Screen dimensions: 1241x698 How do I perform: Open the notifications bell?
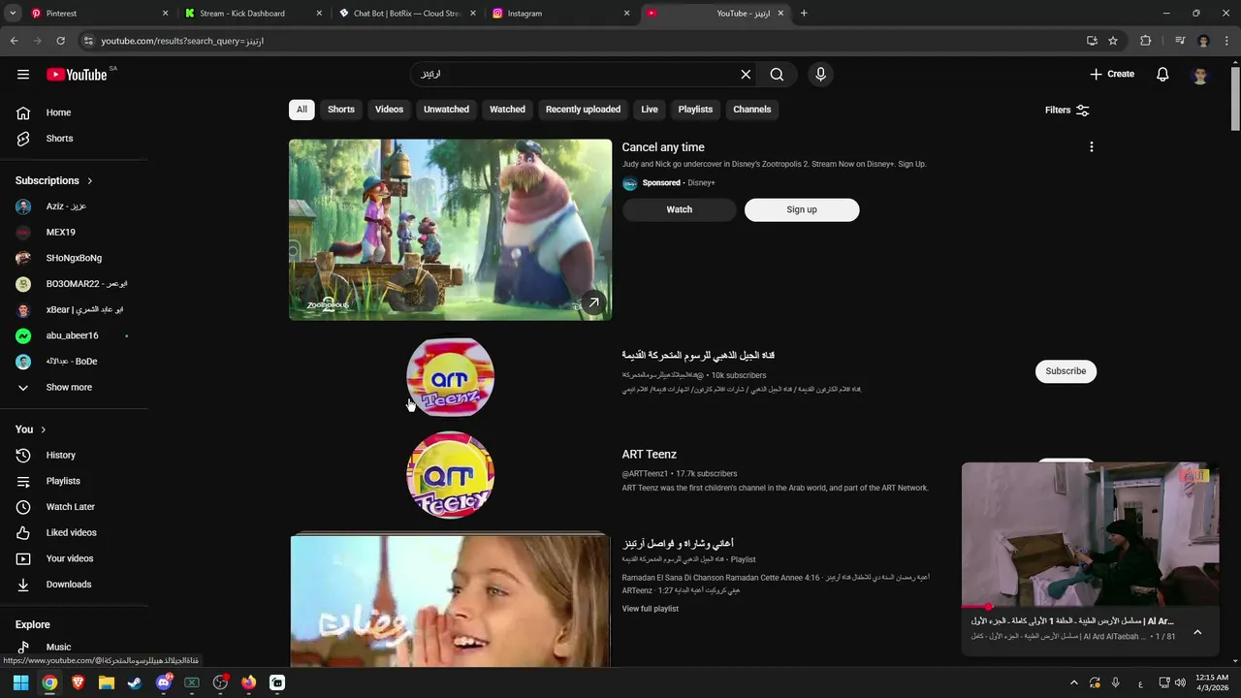1162,74
